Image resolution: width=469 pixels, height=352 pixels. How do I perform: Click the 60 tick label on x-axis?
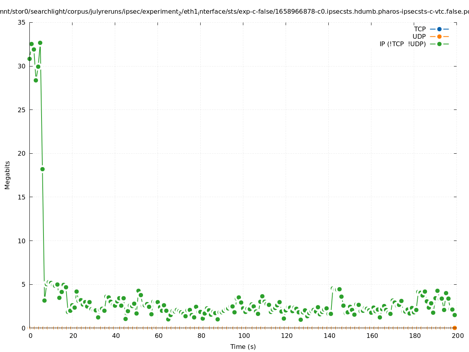tap(158, 336)
